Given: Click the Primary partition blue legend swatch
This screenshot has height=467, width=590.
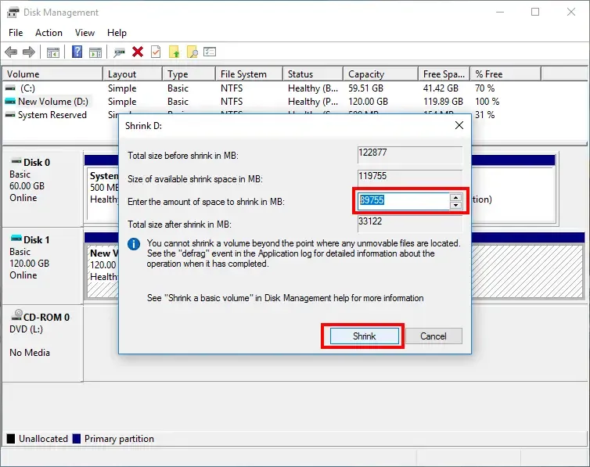Looking at the screenshot, I should point(77,438).
